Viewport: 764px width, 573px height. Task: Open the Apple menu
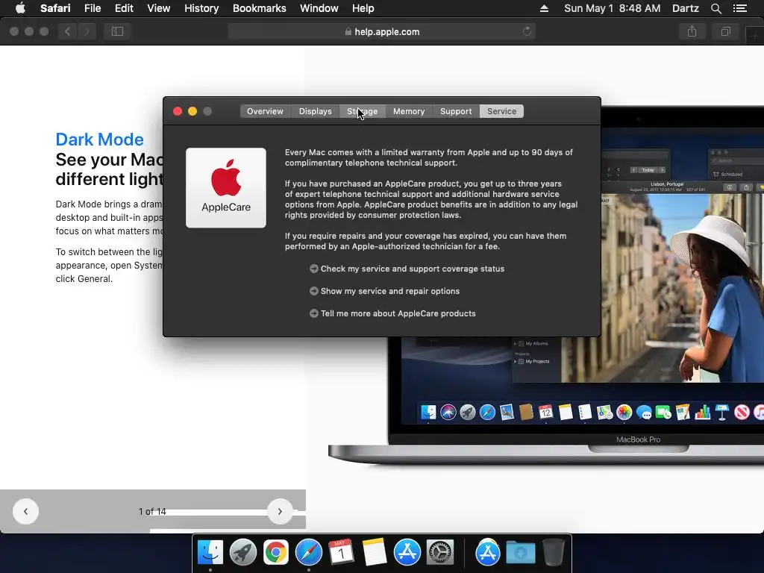pos(20,8)
